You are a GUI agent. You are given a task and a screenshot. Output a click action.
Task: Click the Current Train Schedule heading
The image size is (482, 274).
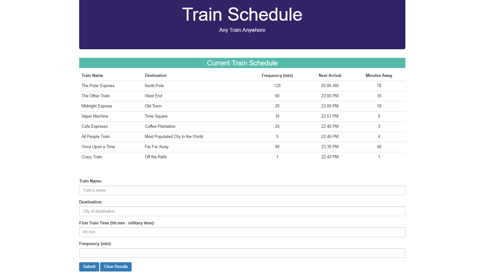[x=242, y=63]
